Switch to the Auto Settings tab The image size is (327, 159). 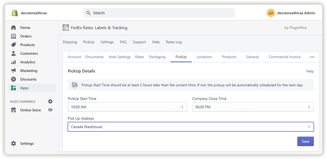click(120, 57)
